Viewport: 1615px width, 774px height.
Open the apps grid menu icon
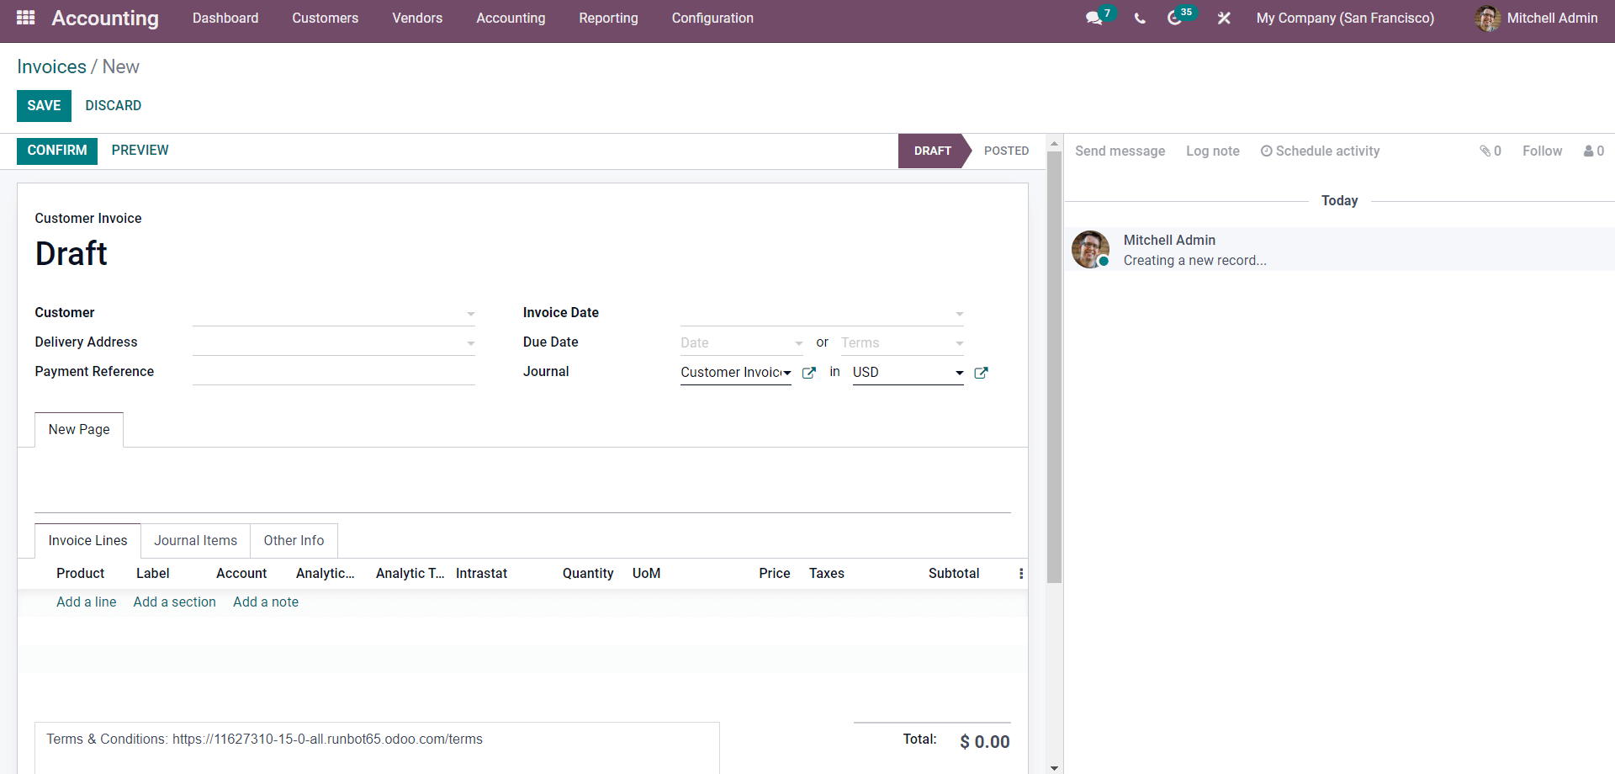(x=26, y=18)
